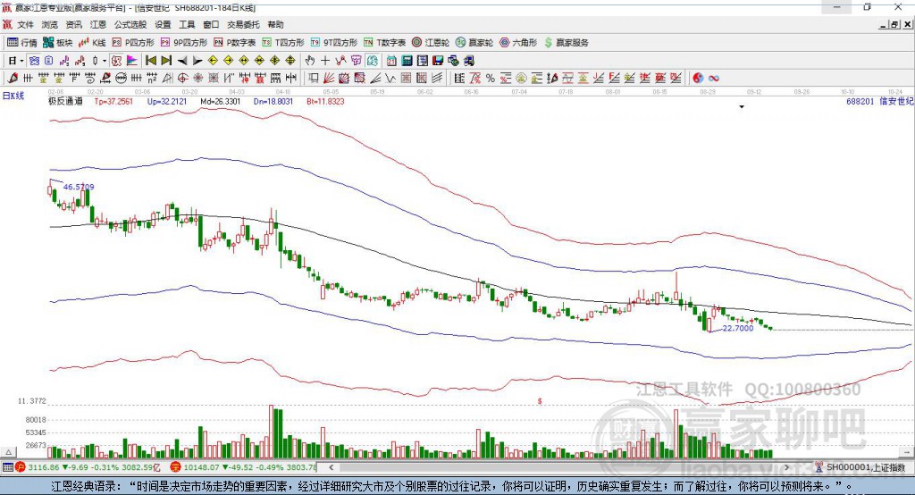Viewport: 915px width, 495px height.
Task: Click the 行情 toolbar button
Action: click(22, 43)
